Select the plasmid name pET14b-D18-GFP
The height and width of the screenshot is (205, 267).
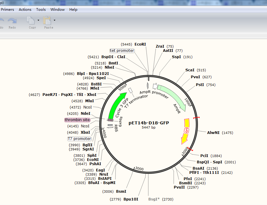148,123
